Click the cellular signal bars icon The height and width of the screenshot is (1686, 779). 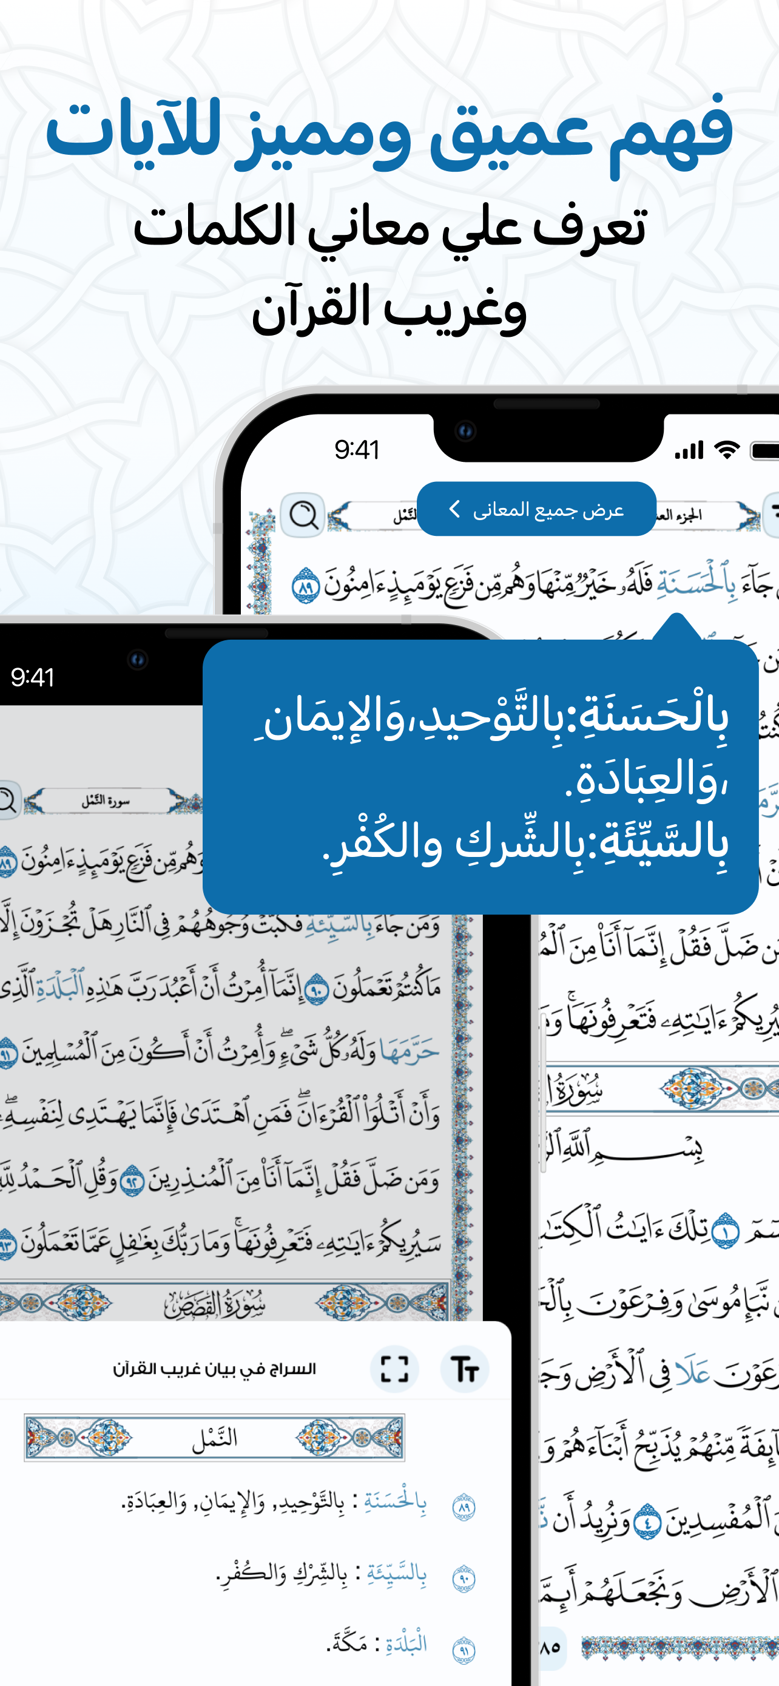689,450
